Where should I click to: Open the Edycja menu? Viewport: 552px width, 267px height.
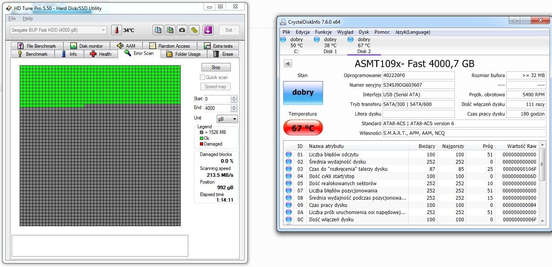tap(303, 32)
